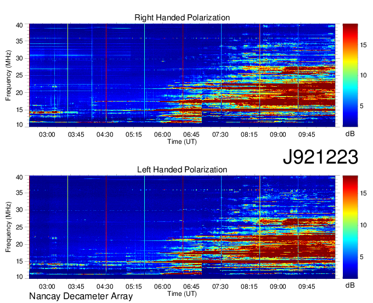
Task: Click the "04:30" tick on the Right Handed plot
Action: click(x=105, y=134)
